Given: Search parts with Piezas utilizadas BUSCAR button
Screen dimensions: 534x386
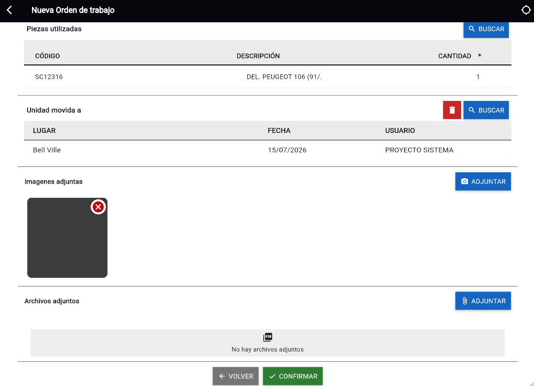Looking at the screenshot, I should [486, 29].
